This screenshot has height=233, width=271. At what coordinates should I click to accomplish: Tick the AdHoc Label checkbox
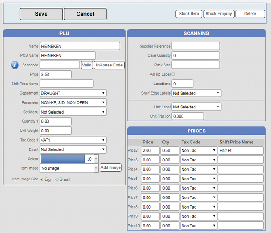(173, 74)
